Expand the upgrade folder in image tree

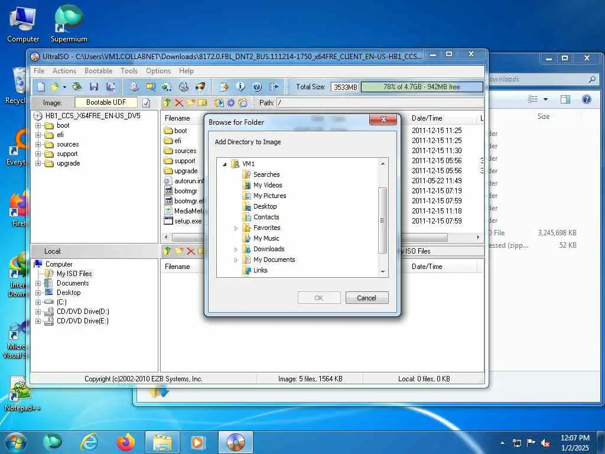pos(38,163)
